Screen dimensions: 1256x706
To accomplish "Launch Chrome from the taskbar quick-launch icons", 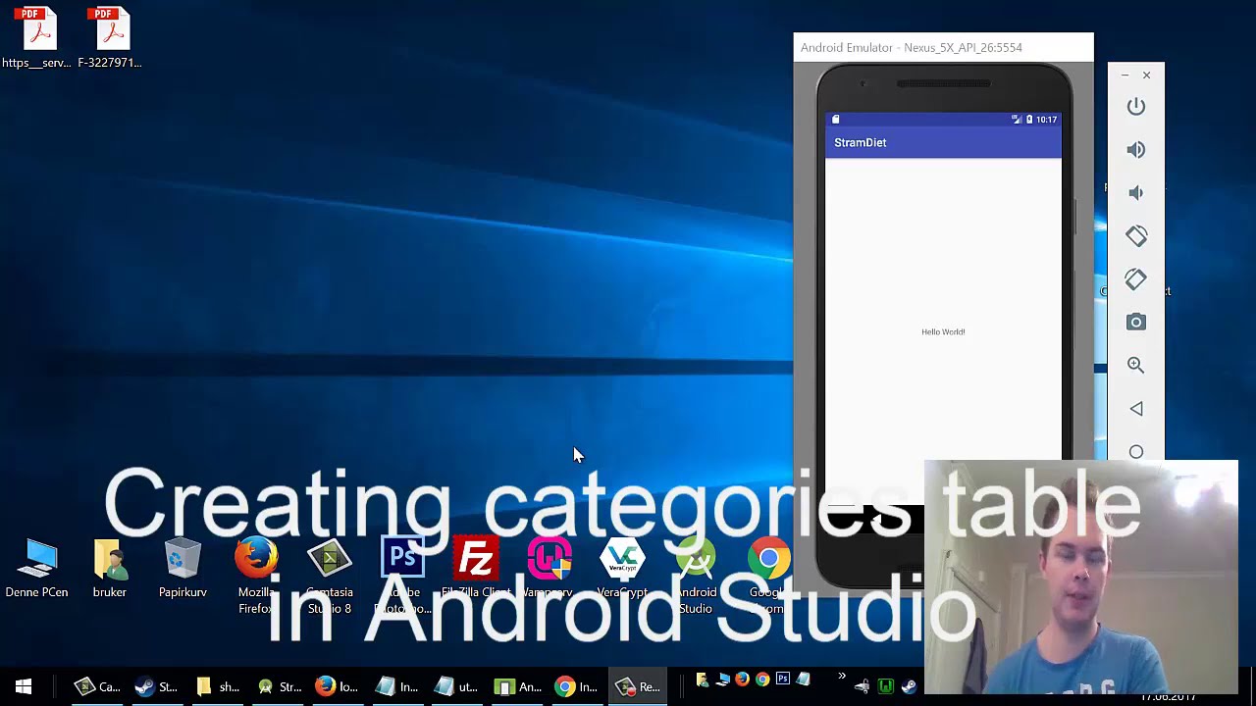I will (762, 679).
